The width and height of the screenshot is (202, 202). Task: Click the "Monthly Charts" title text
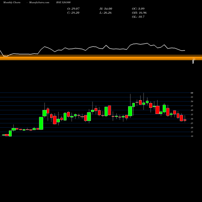(x=12, y=2)
